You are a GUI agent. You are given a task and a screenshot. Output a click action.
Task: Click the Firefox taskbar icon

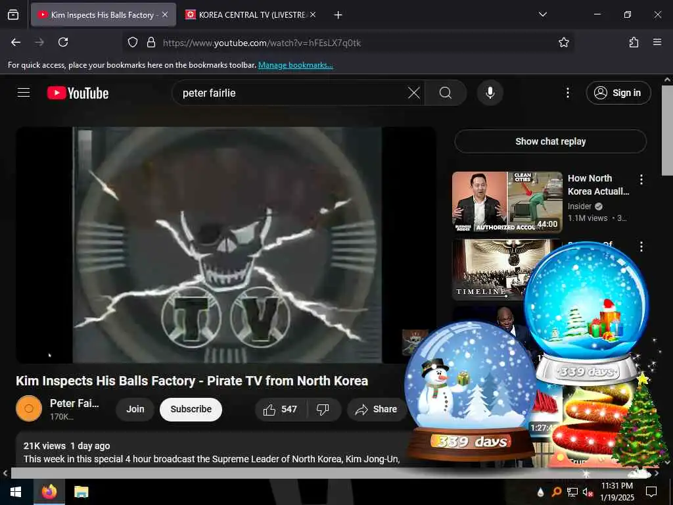[x=49, y=492]
